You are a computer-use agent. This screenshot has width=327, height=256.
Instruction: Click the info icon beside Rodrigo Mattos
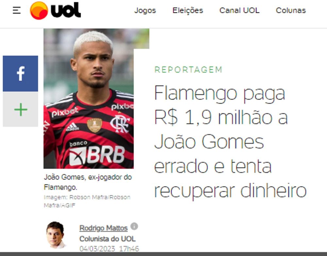click(x=134, y=226)
